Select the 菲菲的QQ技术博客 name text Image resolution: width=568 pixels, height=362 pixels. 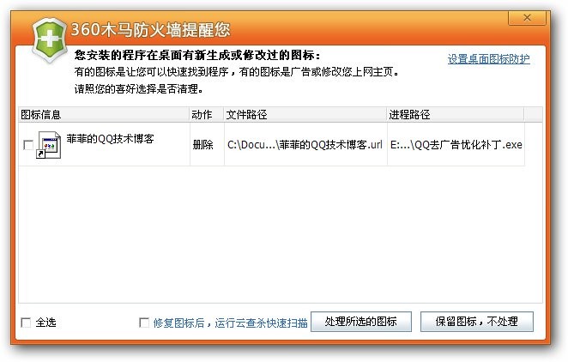(110, 139)
